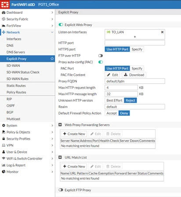The width and height of the screenshot is (181, 197).
Task: Enable the FTP over HTTP toggle
Action: click(101, 56)
